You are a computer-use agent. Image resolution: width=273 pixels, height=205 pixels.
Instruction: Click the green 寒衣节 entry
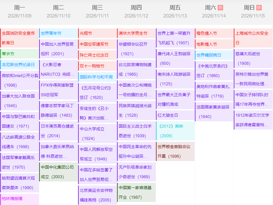[20, 54]
